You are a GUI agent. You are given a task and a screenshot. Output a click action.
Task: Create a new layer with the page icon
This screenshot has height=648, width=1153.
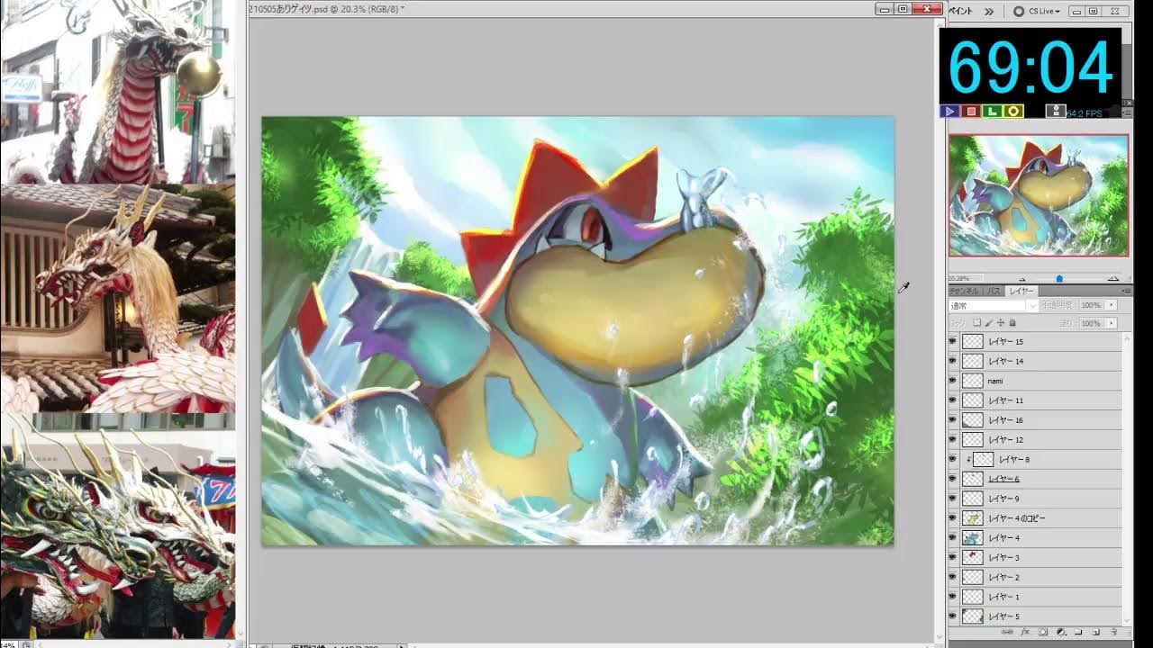click(1096, 632)
